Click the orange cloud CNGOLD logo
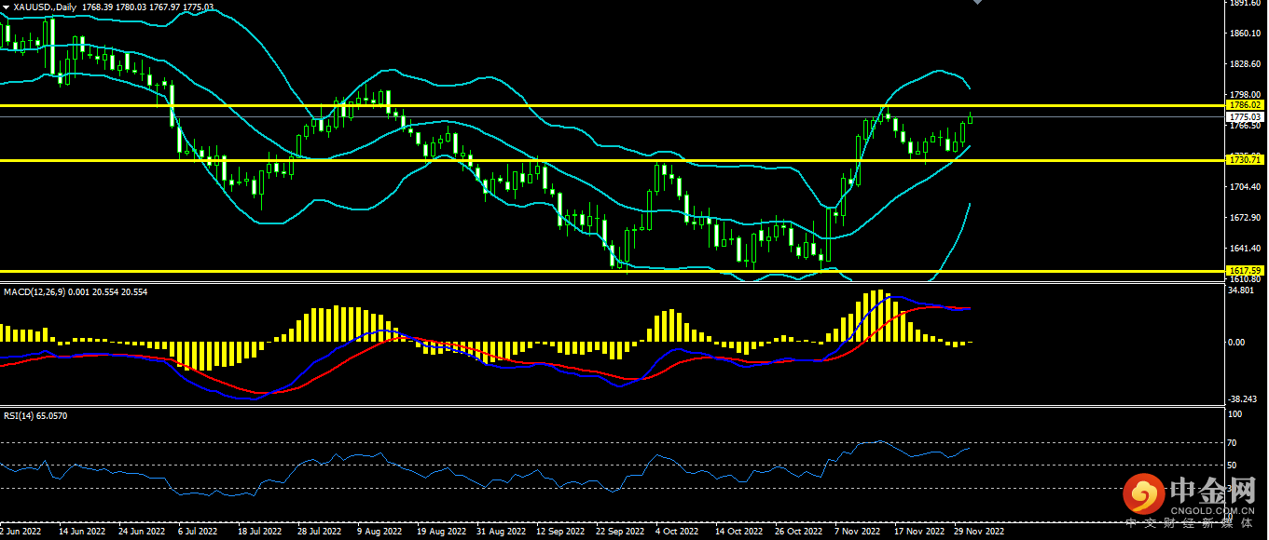 [1141, 494]
